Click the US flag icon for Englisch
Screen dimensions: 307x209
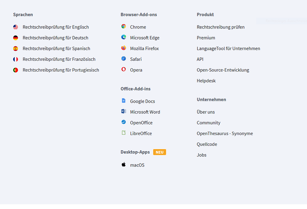[16, 27]
